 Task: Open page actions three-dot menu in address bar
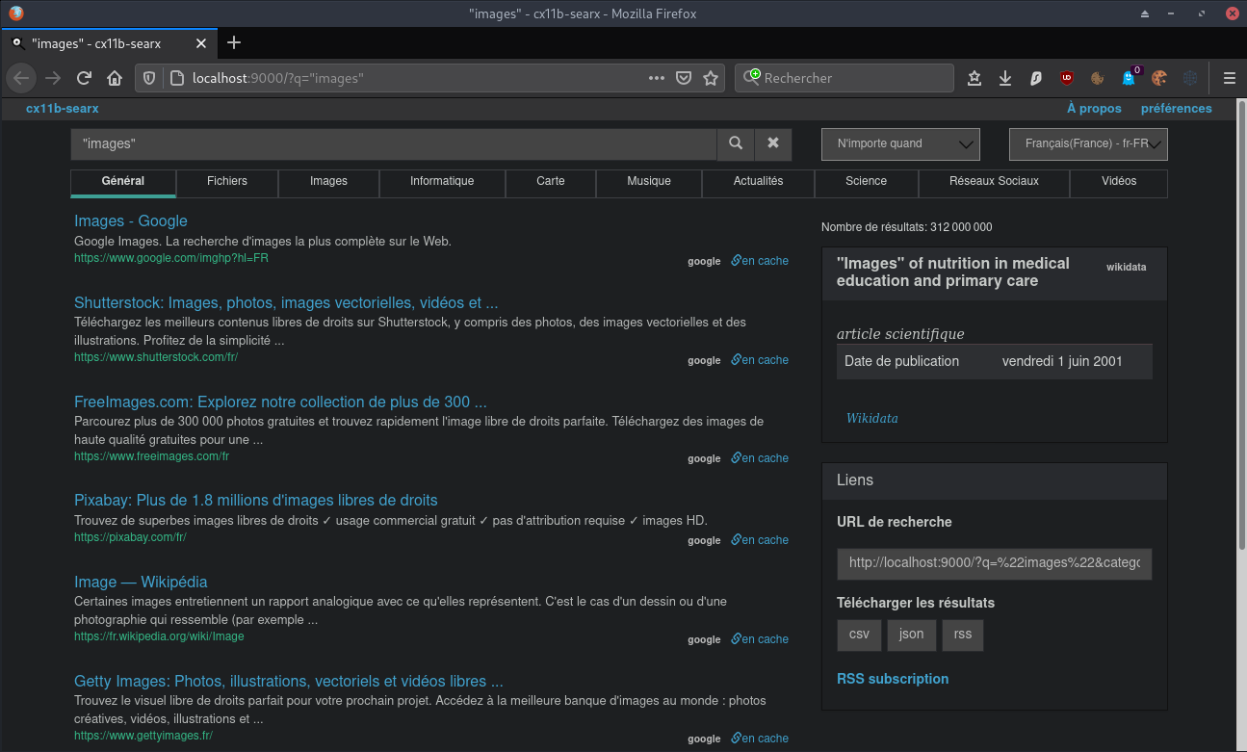(657, 78)
